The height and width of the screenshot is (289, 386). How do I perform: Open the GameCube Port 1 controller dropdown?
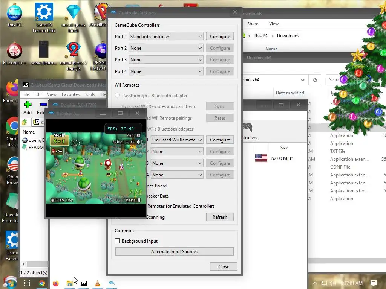[x=166, y=37]
